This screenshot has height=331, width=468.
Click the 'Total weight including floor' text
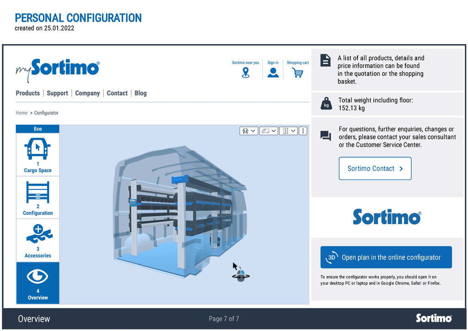[x=376, y=100]
